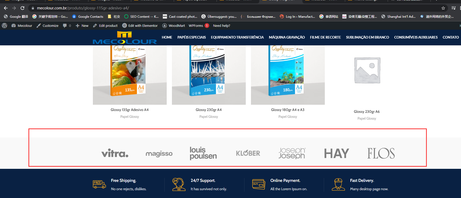Click the Mecolour site logo
Image resolution: width=461 pixels, height=198 pixels.
tap(125, 38)
